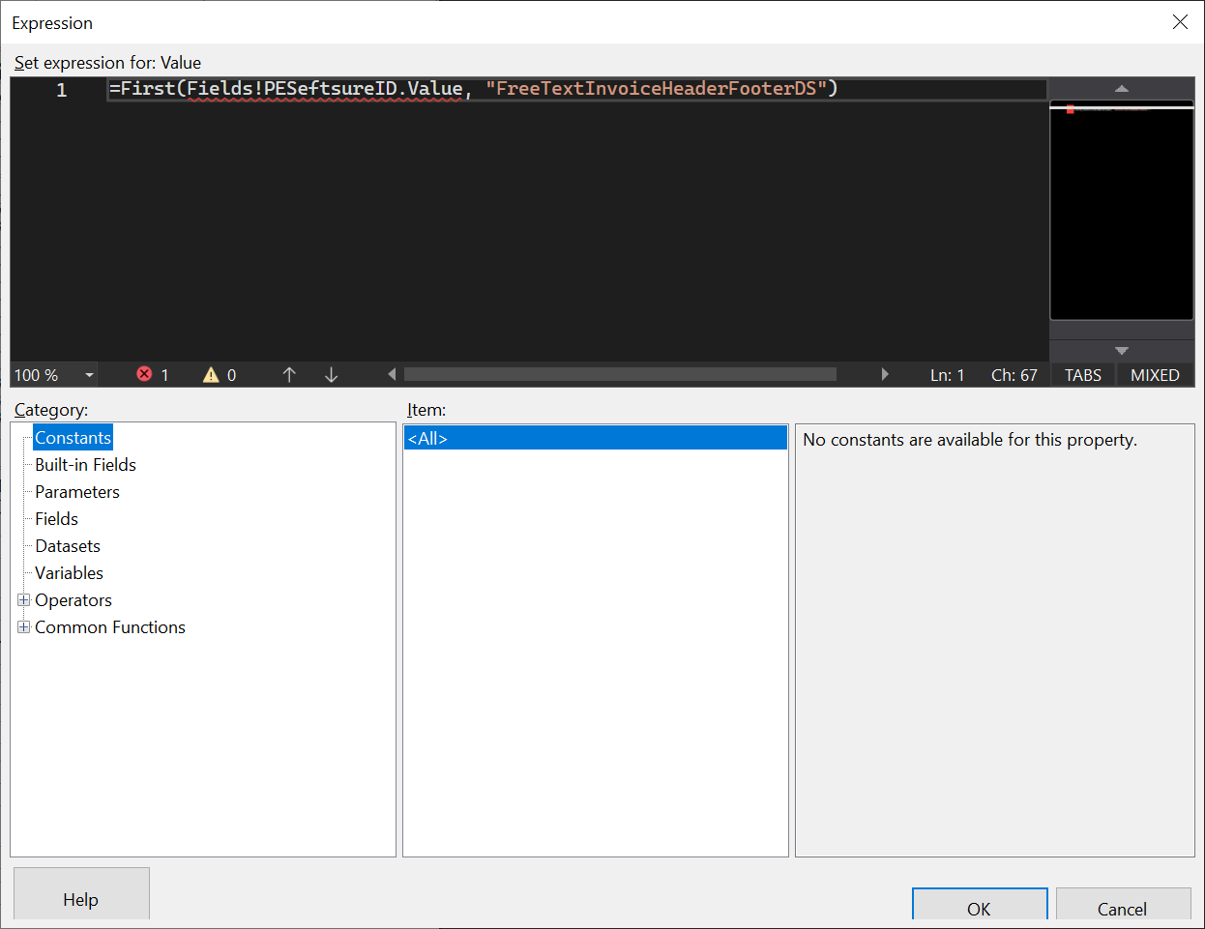
Task: Select the Datasets category
Action: 68,546
